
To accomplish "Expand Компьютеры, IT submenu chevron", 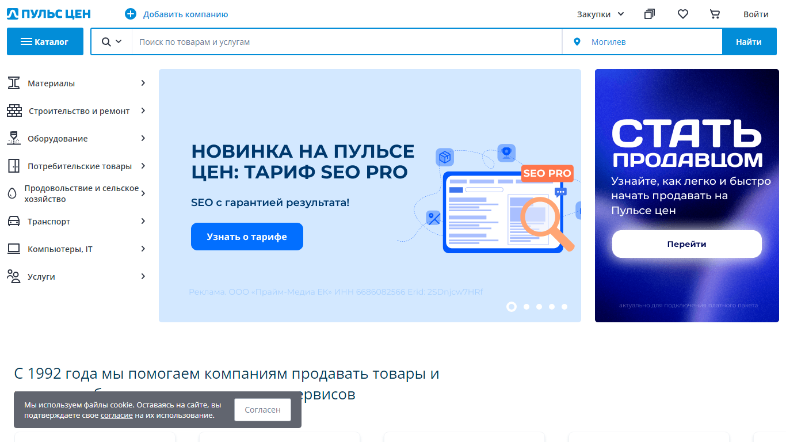I will point(143,249).
